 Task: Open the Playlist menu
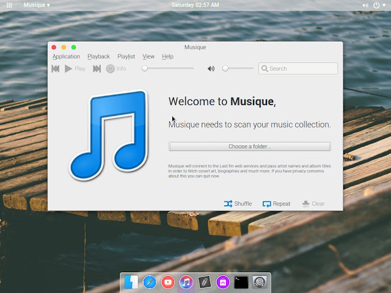point(126,57)
